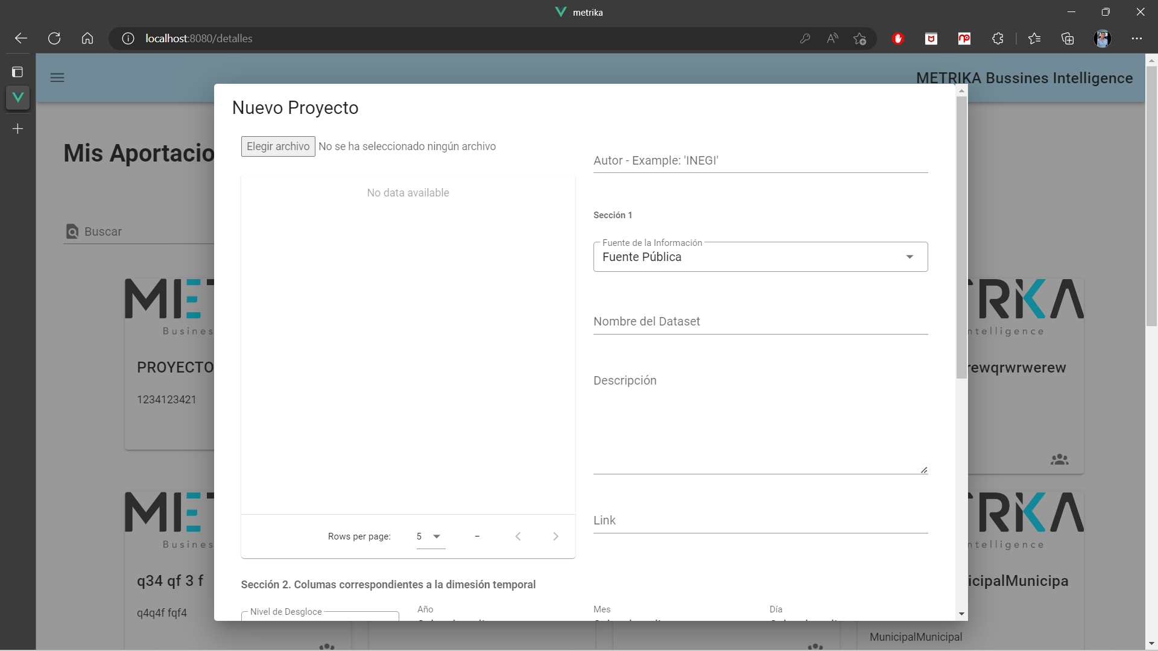Viewport: 1158px width, 651px height.
Task: Click the metrika 'V' logo in the sidebar
Action: point(17,97)
